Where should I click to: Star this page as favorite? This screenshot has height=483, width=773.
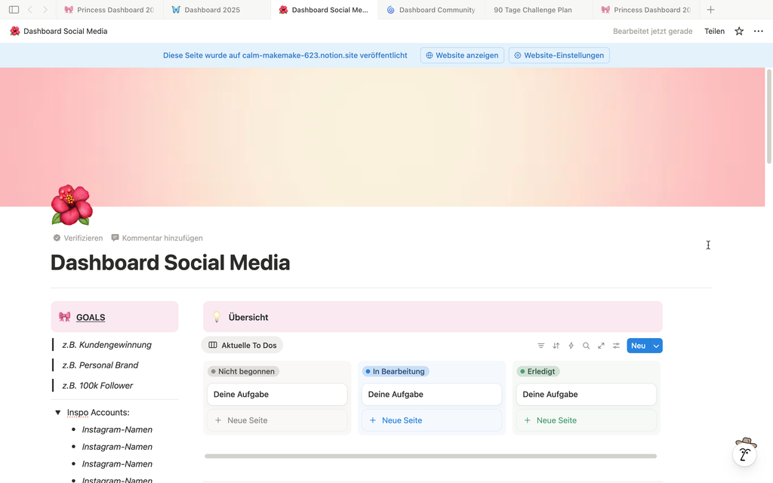[739, 32]
